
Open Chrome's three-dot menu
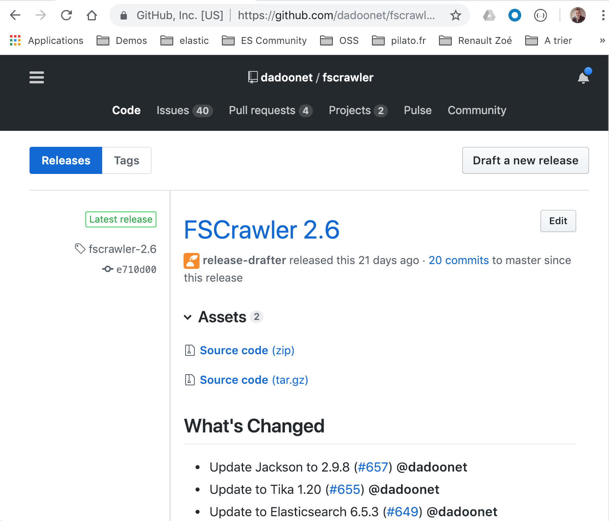pos(603,15)
